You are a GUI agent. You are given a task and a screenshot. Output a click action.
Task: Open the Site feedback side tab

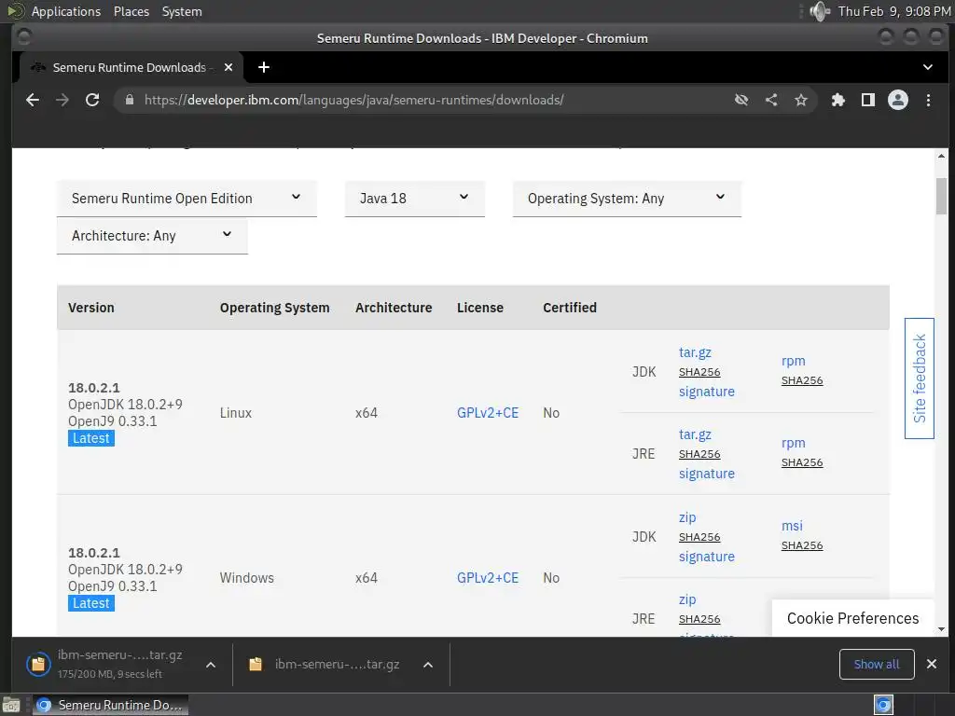[919, 379]
